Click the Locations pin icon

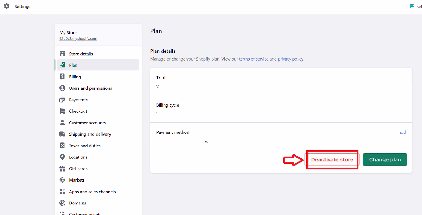tap(62, 157)
